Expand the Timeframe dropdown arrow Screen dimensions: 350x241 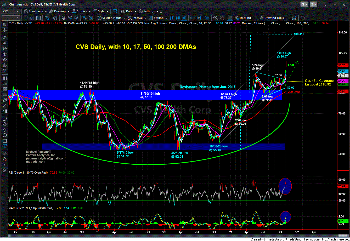[46, 12]
